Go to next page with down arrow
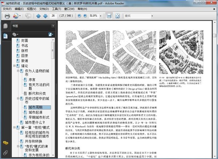 (x=45, y=16)
